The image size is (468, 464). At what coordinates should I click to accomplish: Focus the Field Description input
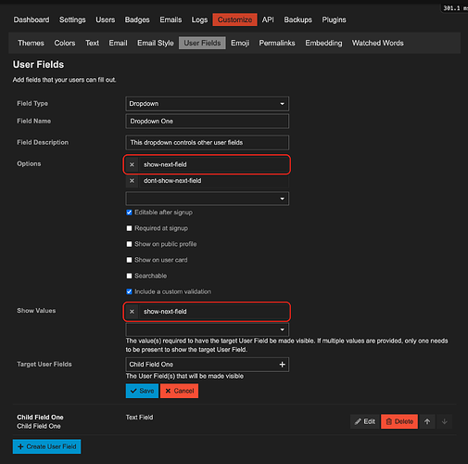tap(208, 143)
